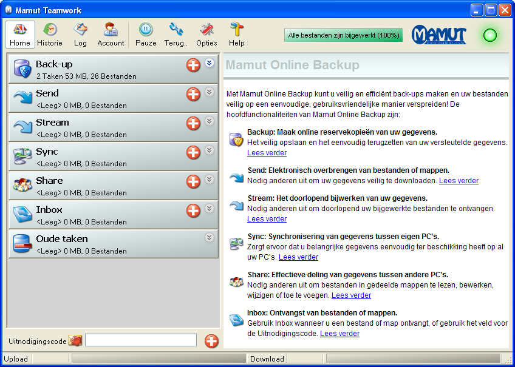Open the Home toolbar view
515x367 pixels.
point(19,35)
